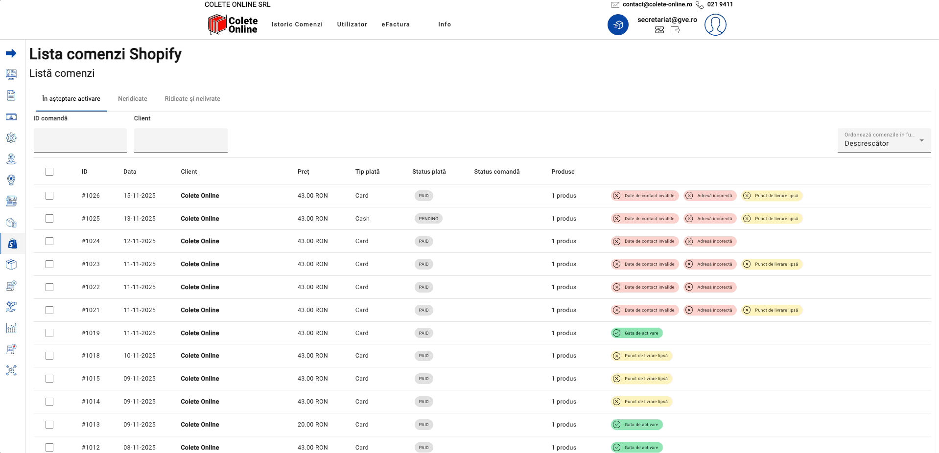Check the box for order #1019
The height and width of the screenshot is (453, 939).
pyautogui.click(x=49, y=333)
